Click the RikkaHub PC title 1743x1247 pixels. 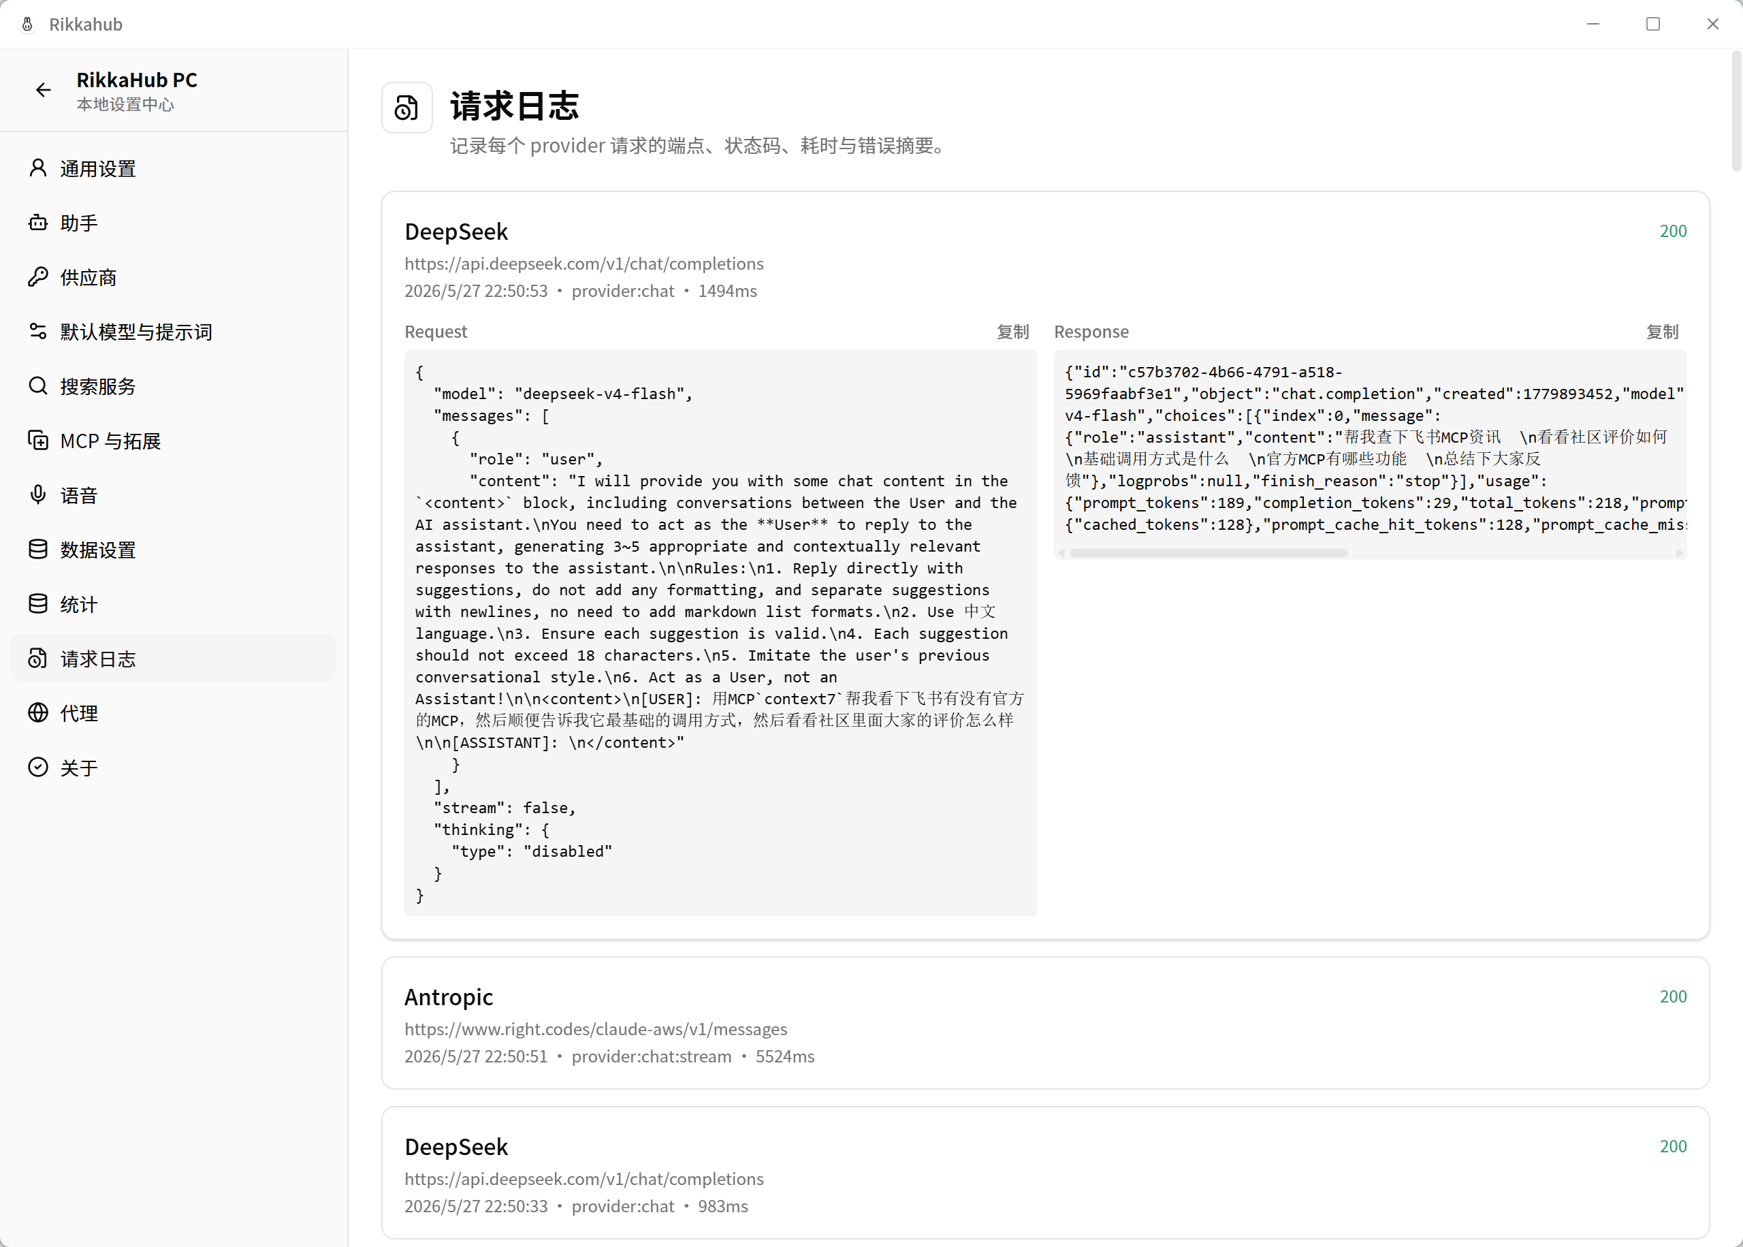pos(137,80)
